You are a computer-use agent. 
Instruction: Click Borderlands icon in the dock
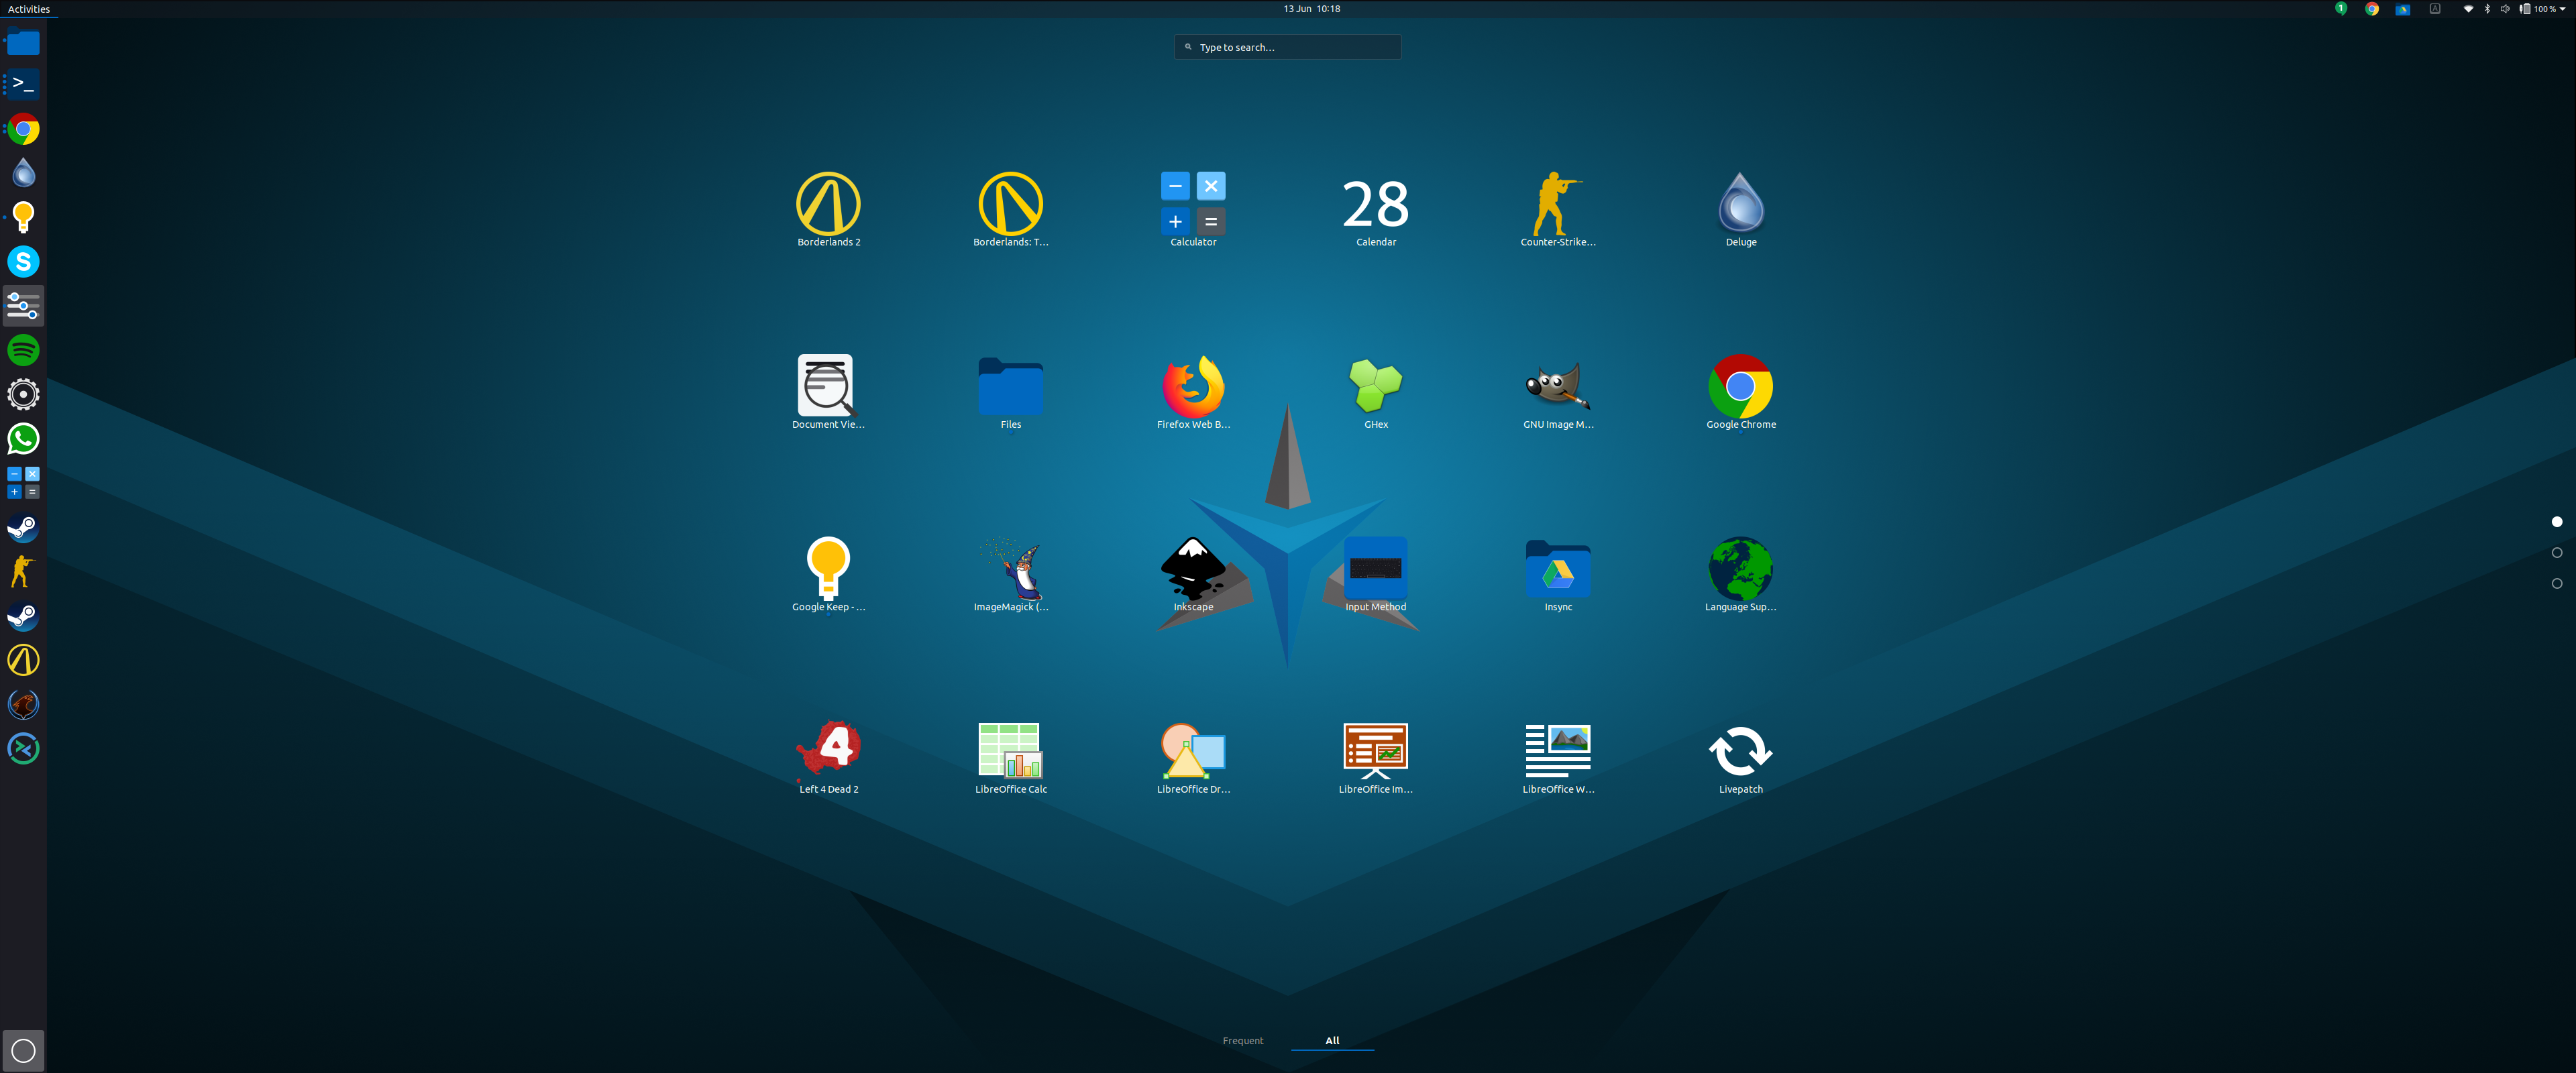pos(23,660)
